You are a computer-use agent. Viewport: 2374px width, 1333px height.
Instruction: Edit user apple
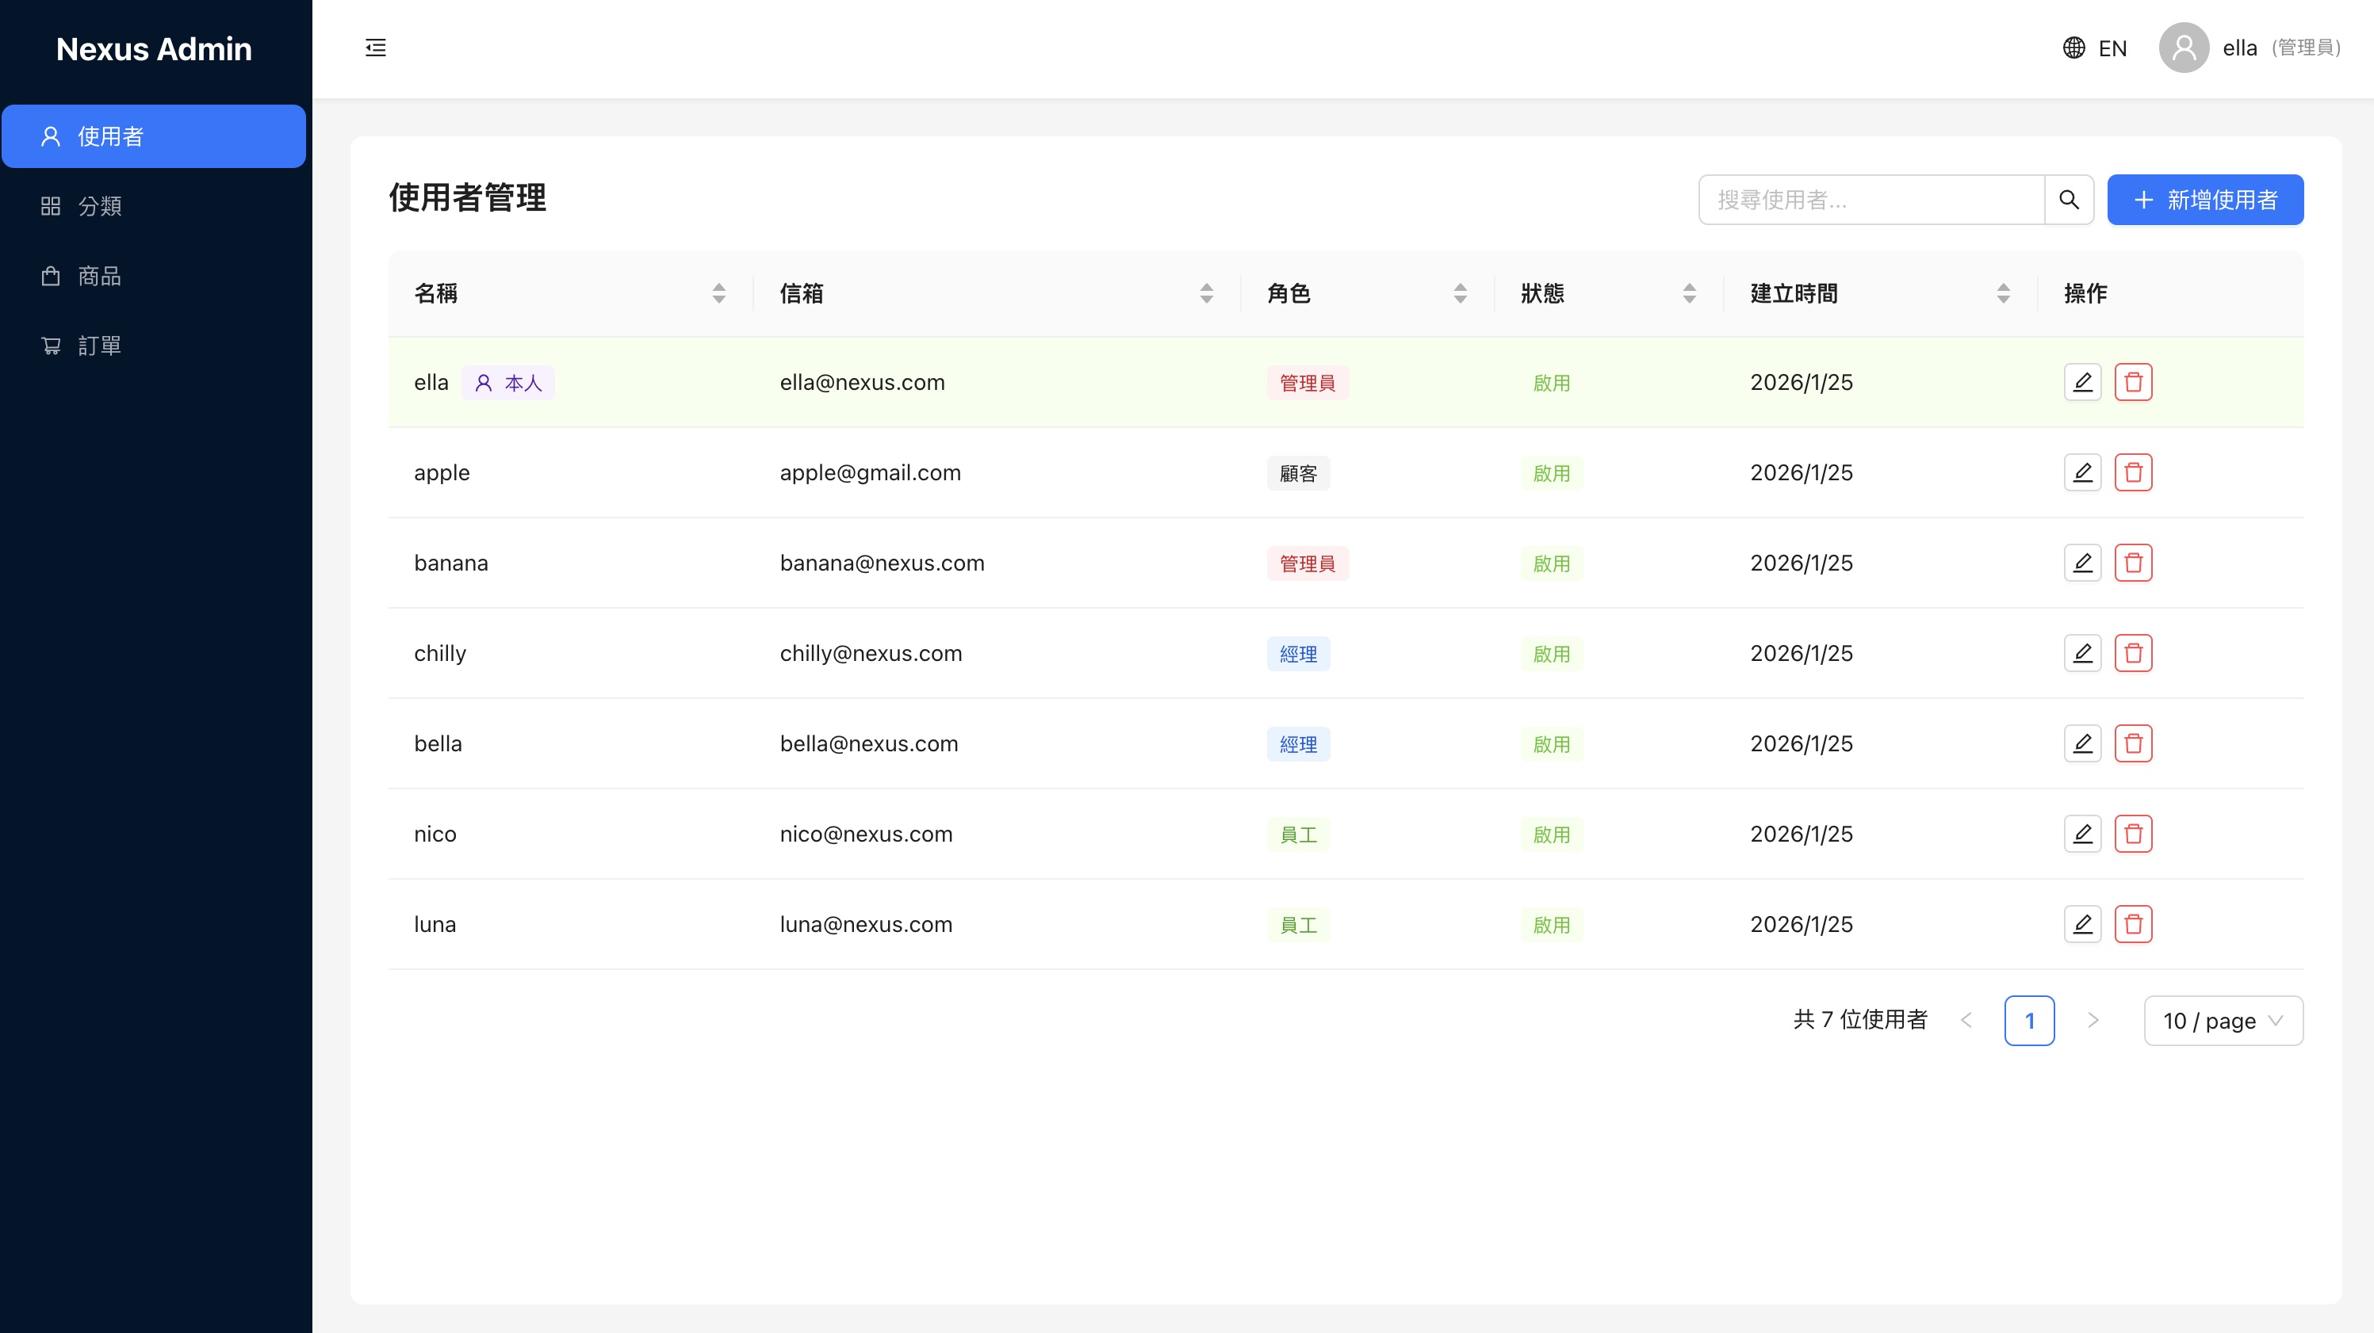[2082, 472]
